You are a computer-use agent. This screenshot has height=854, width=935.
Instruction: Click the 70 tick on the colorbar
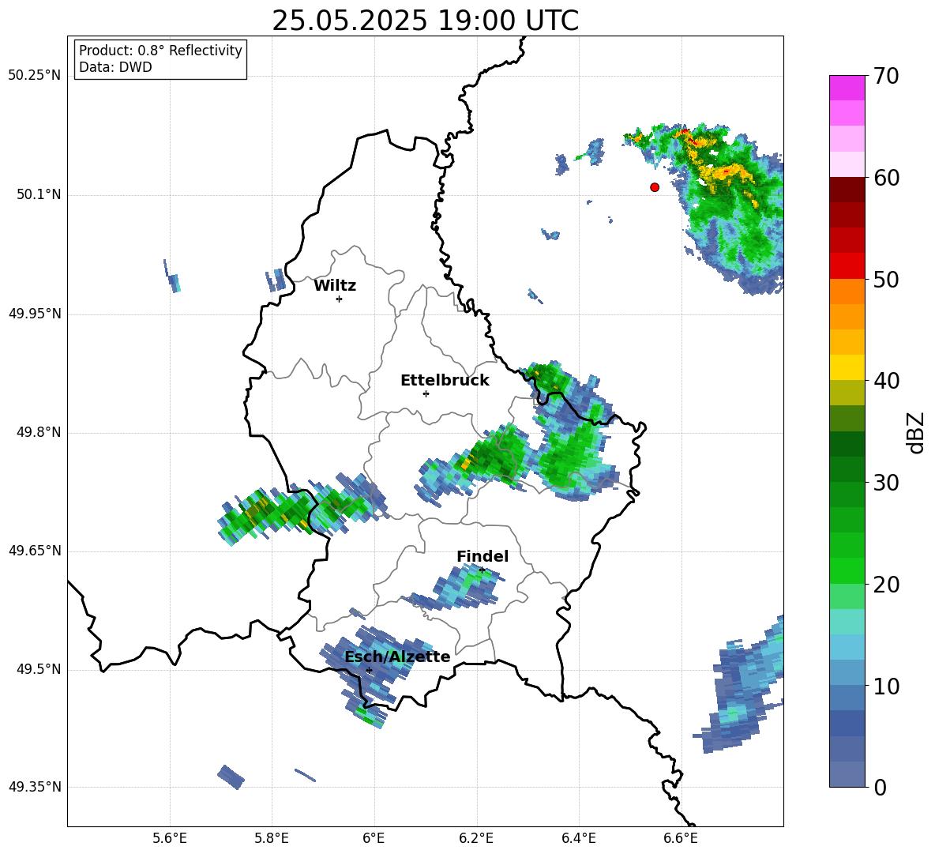pos(886,76)
